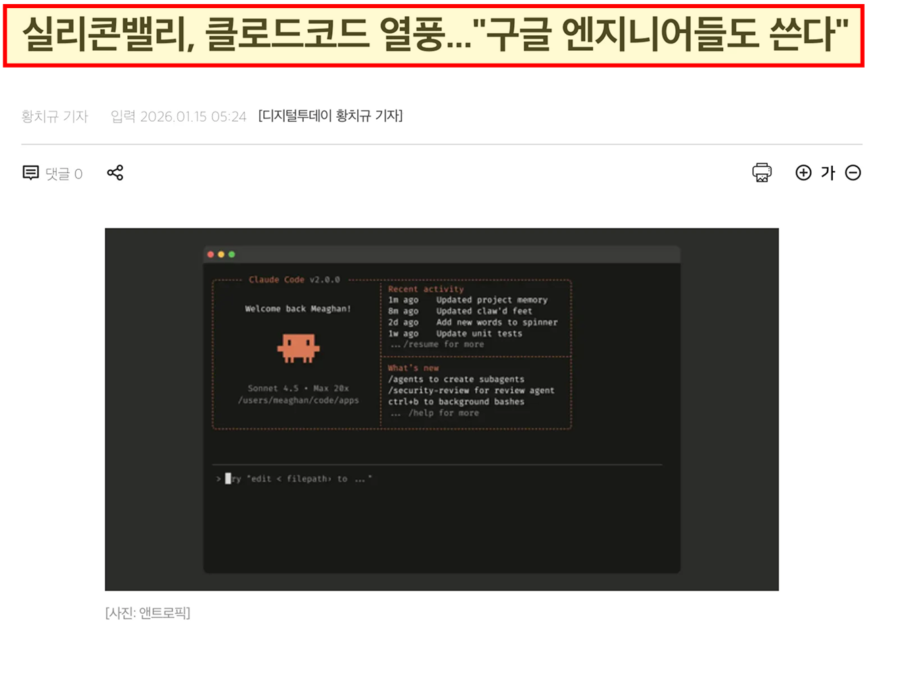Click 'Updated project memory' line

tap(492, 300)
